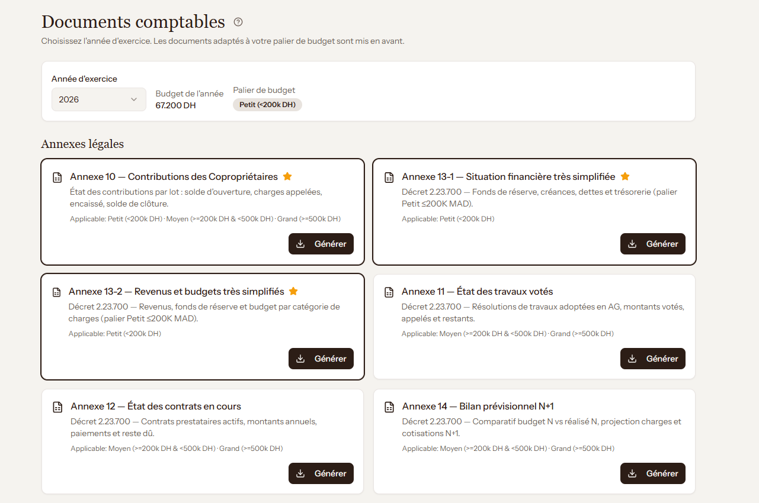Generate Annexe 10 Contributions des Copropriétaires

(321, 244)
